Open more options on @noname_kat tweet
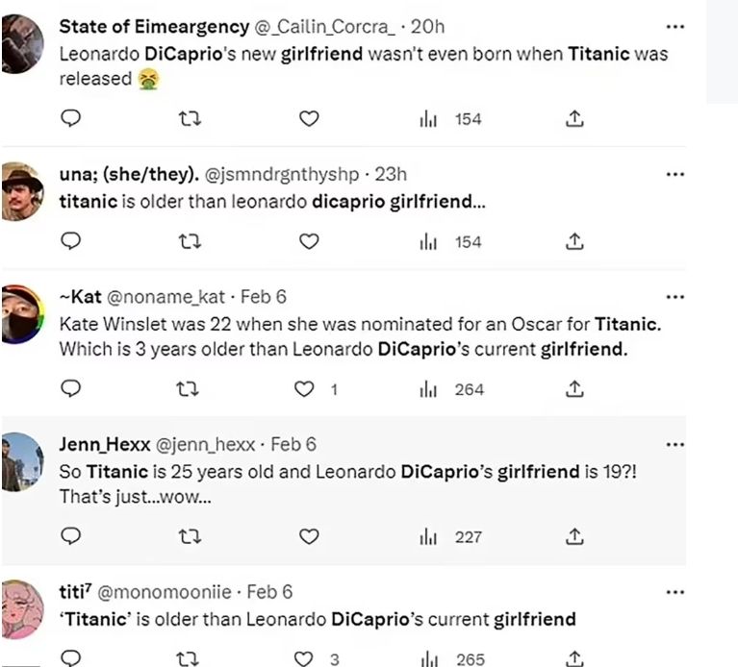 pyautogui.click(x=675, y=297)
